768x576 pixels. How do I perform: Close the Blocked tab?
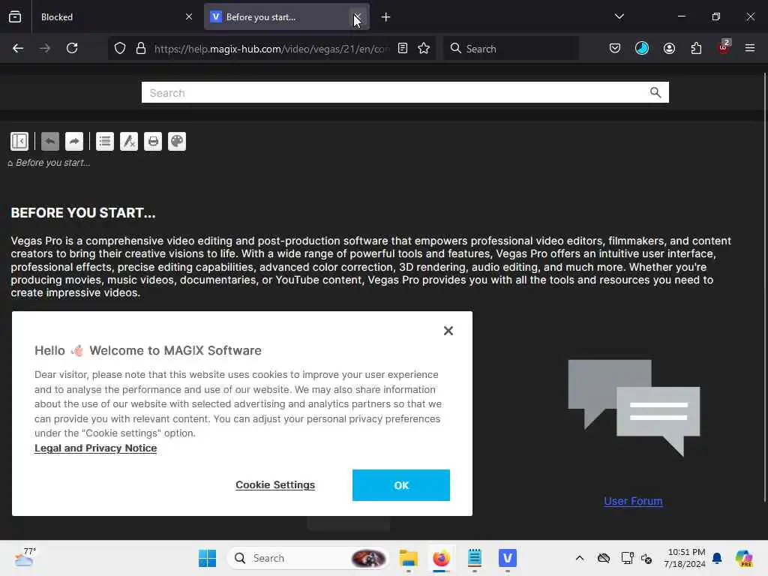(188, 17)
